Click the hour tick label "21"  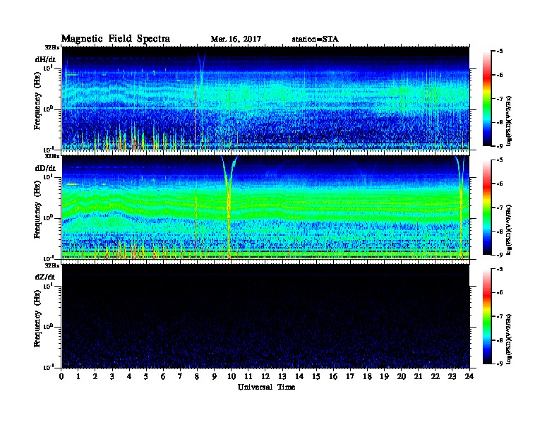(x=418, y=376)
